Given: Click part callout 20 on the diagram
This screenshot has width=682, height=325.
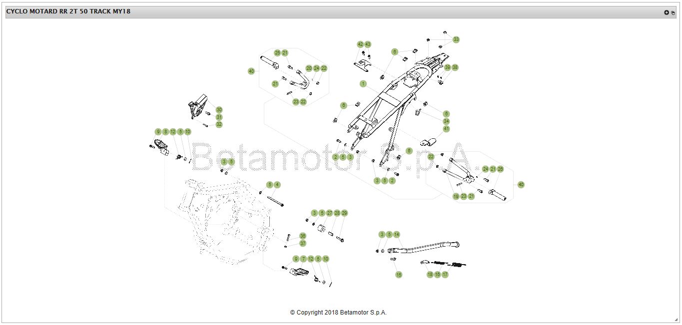Looking at the screenshot, I should tap(309, 68).
